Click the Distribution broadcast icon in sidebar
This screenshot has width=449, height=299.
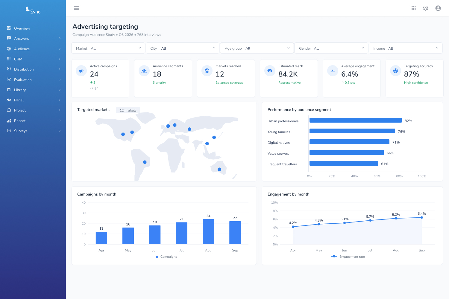point(9,69)
